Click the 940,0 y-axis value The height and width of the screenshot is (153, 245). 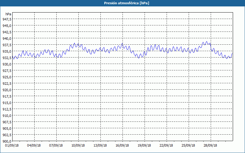(7, 39)
